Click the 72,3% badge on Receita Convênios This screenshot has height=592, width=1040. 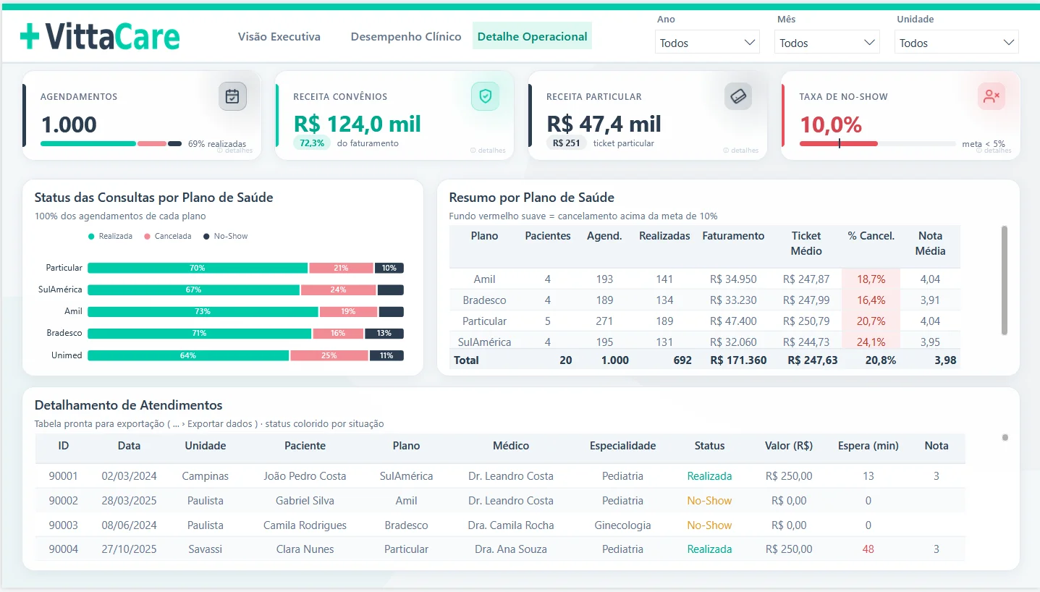312,143
